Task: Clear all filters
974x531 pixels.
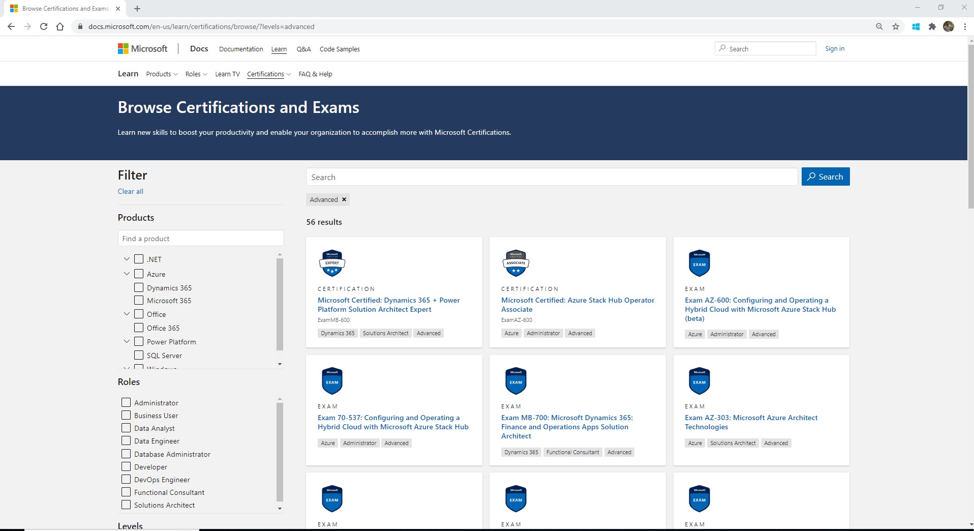Action: [x=131, y=191]
